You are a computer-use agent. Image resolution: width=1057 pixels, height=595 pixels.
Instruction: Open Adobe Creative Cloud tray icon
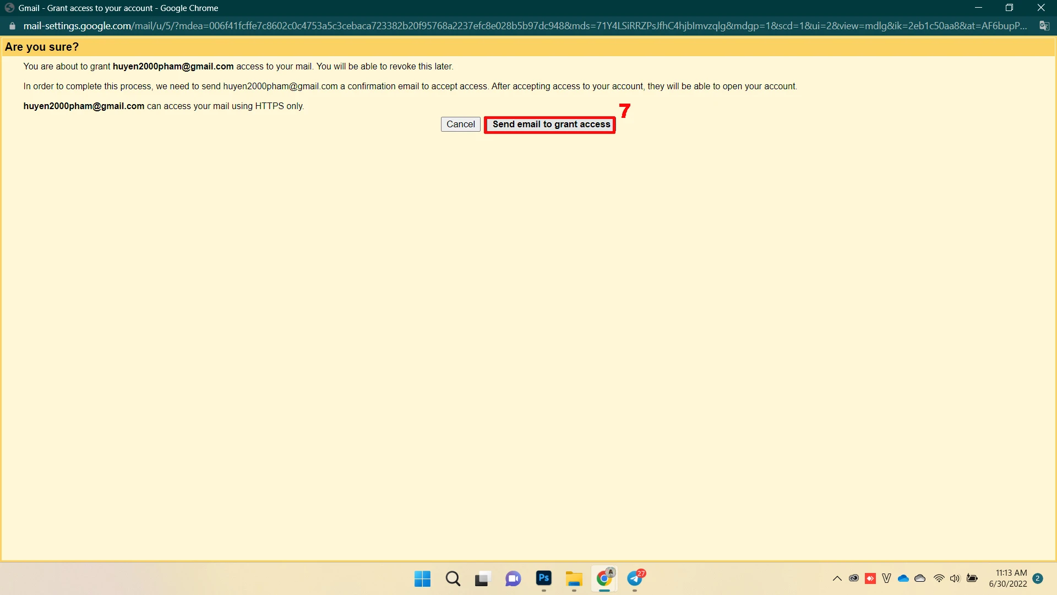pyautogui.click(x=854, y=578)
